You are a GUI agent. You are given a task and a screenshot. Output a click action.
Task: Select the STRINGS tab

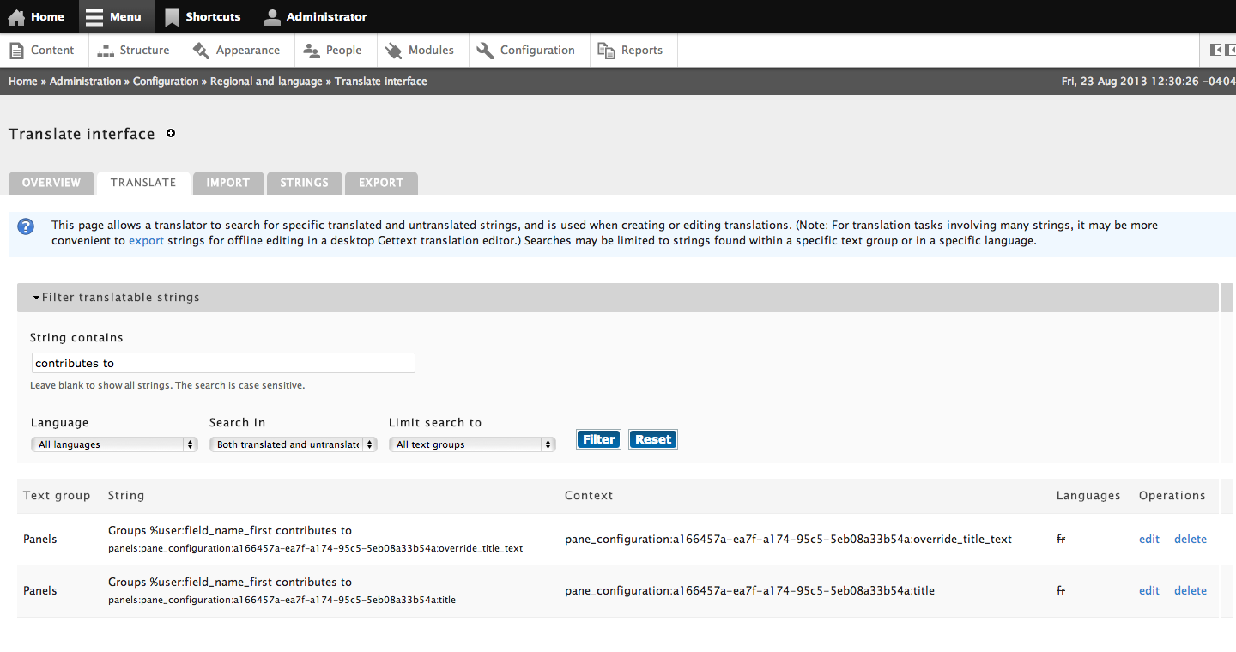[305, 183]
